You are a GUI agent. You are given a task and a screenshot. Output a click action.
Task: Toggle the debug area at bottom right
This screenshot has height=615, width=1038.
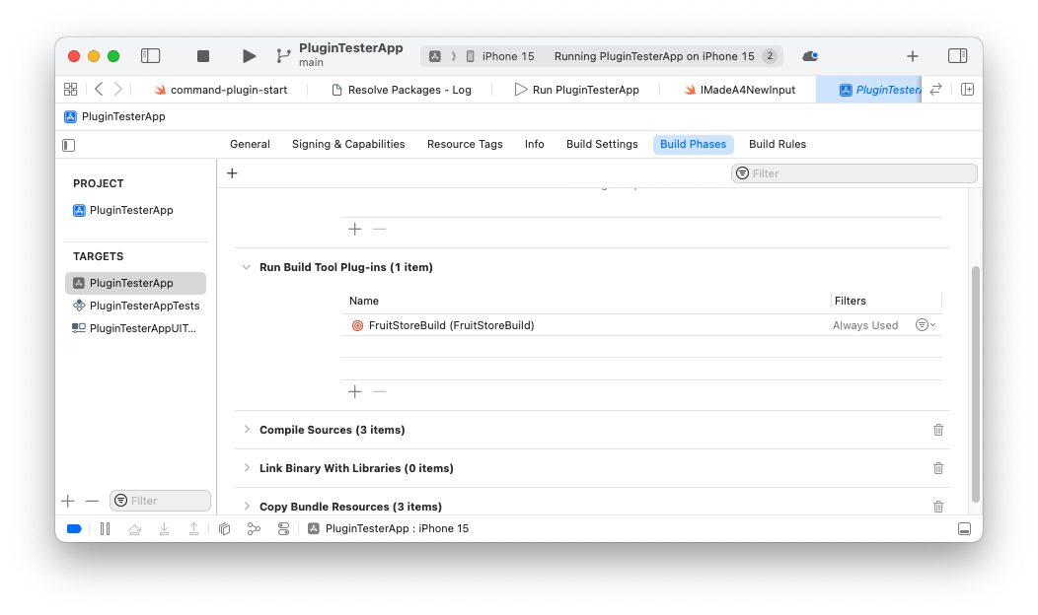(965, 529)
